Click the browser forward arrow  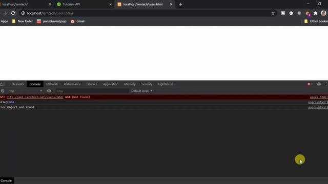(5, 13)
